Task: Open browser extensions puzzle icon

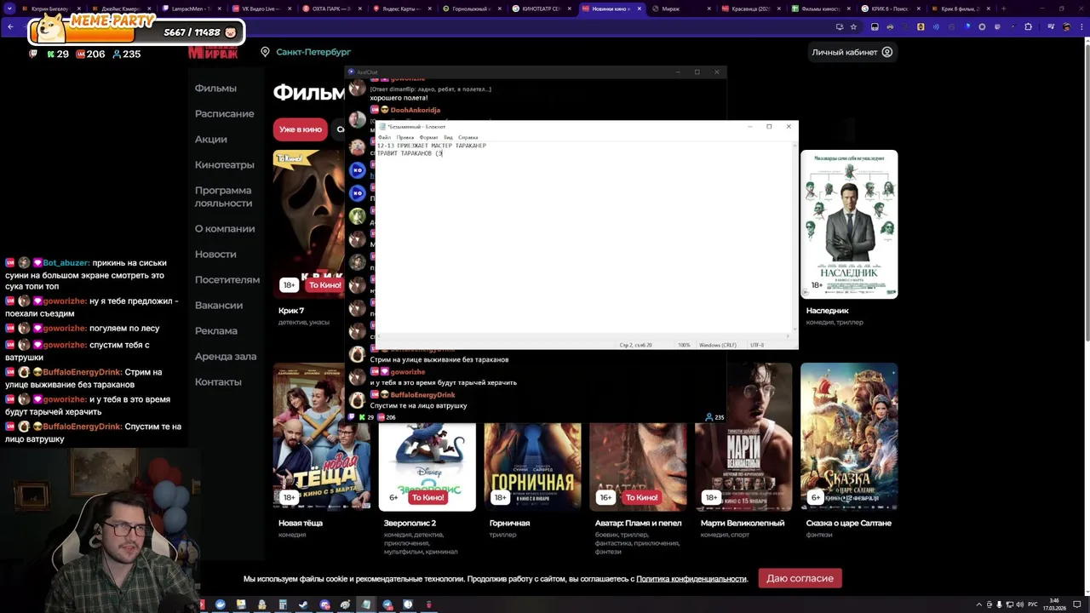Action: click(1028, 26)
